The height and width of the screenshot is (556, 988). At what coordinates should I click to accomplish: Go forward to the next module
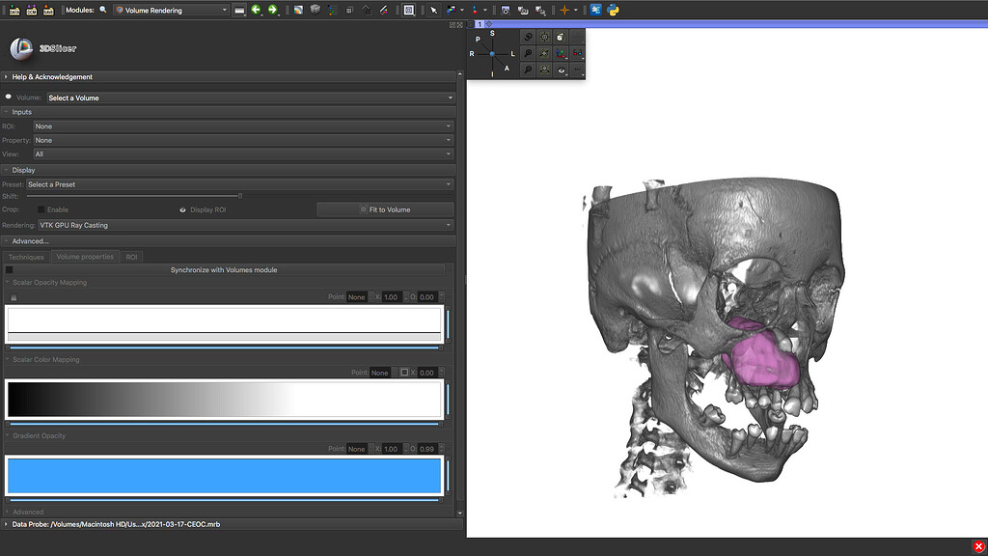pyautogui.click(x=274, y=10)
